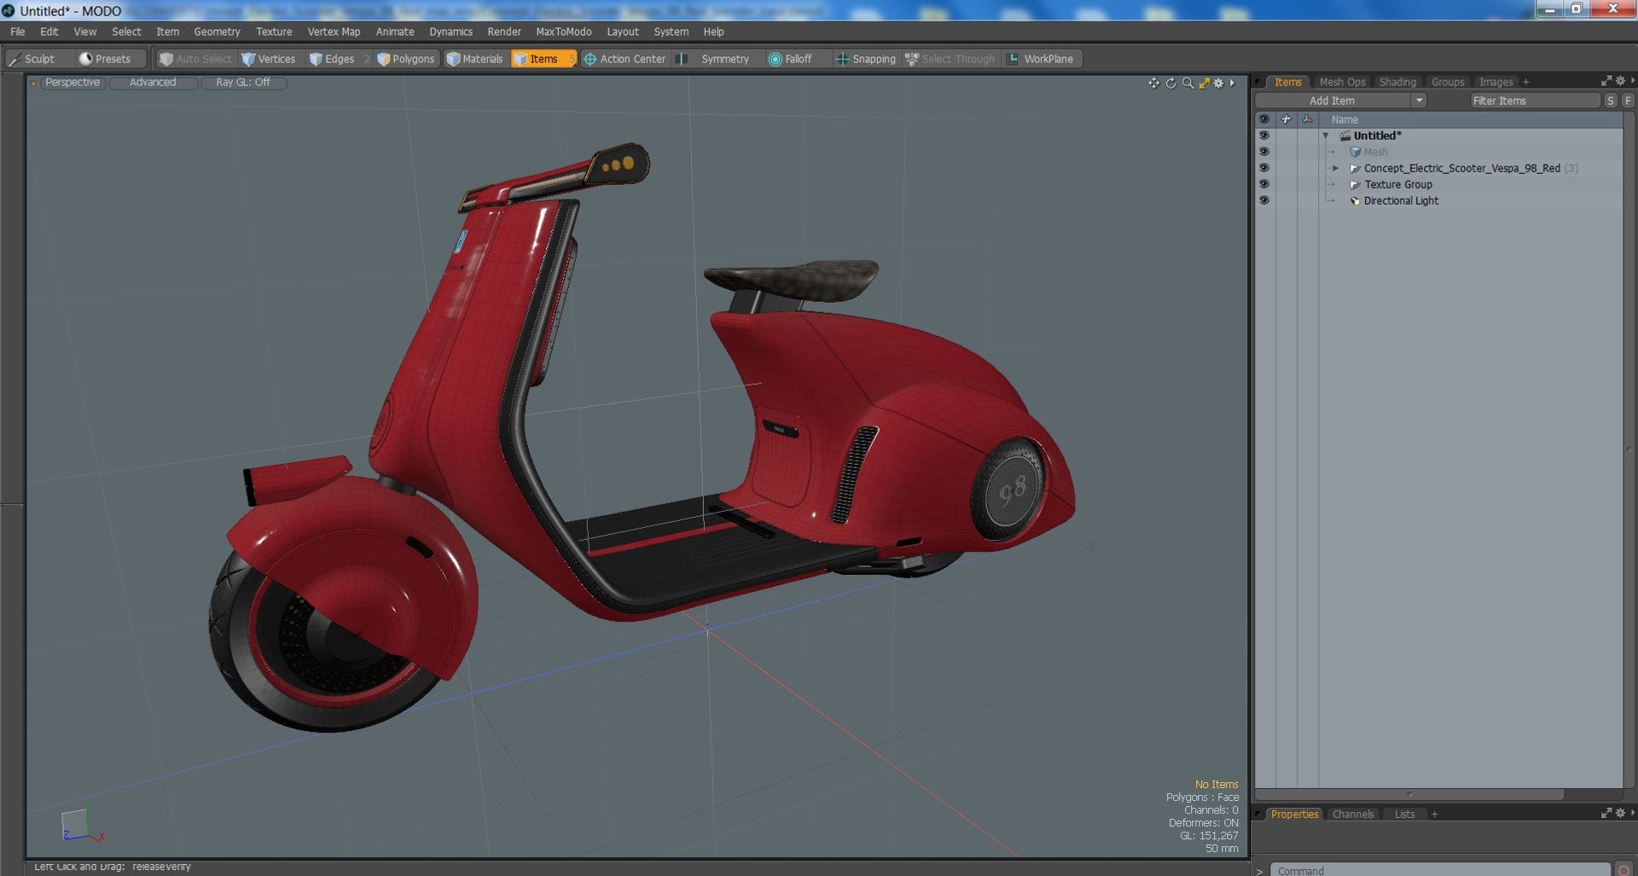1638x876 pixels.
Task: Click the viewport maximize icon
Action: tap(1204, 83)
